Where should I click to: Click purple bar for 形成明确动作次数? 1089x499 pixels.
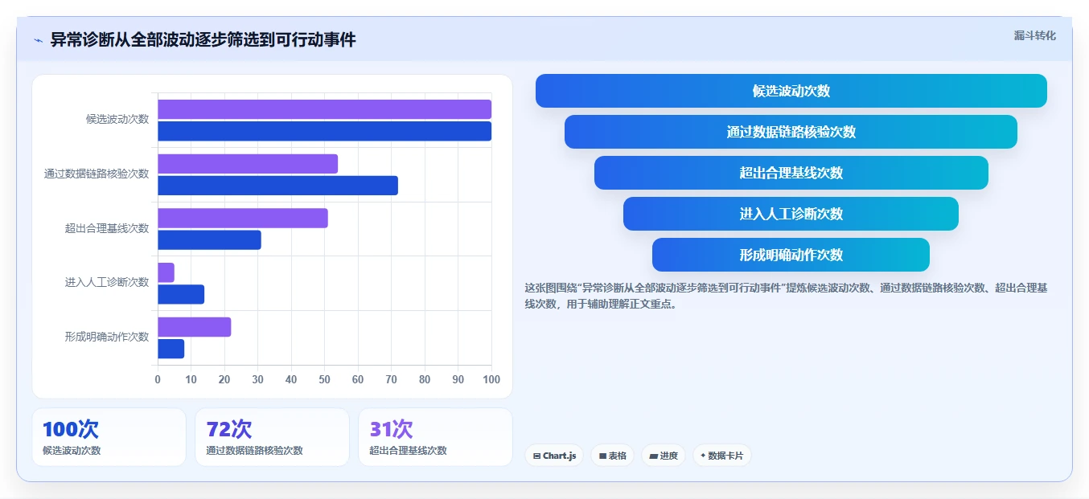[x=195, y=327]
